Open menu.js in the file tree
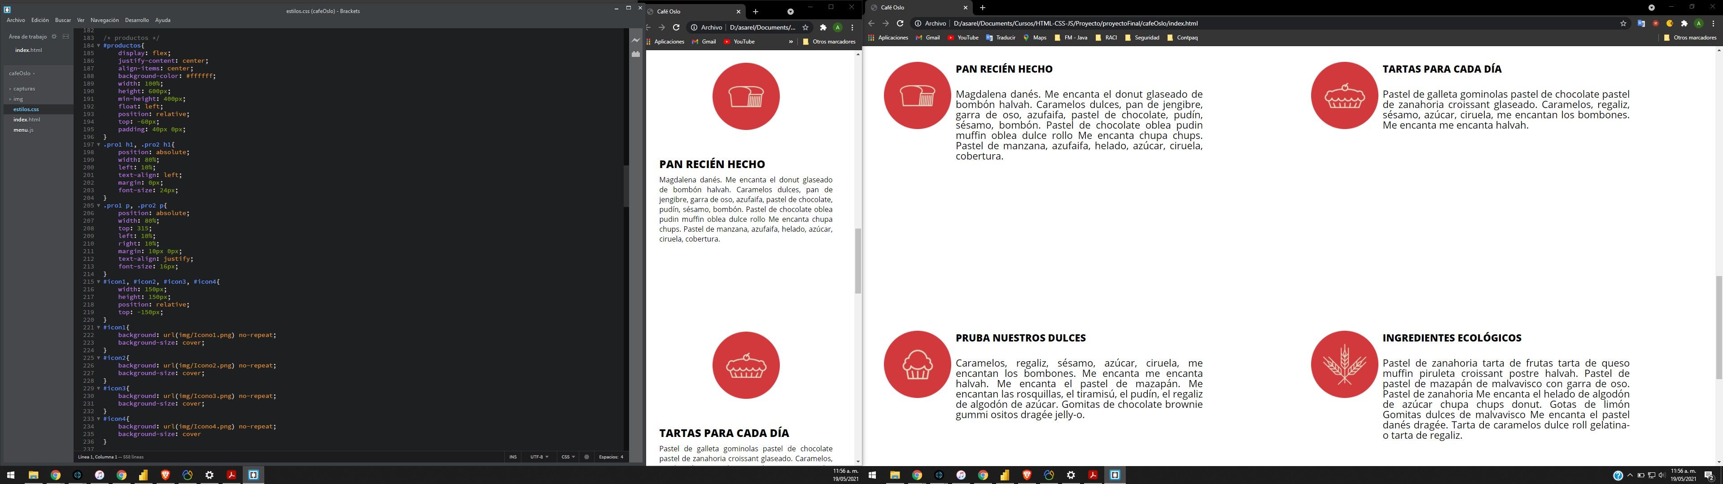This screenshot has width=1723, height=484. 23,130
